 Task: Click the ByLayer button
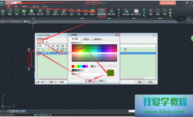[101, 66]
